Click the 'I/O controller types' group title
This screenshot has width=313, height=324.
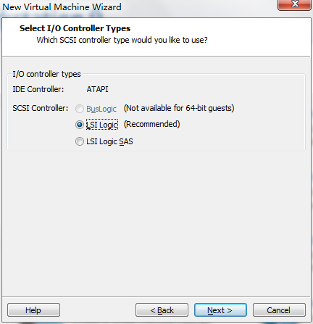(46, 74)
